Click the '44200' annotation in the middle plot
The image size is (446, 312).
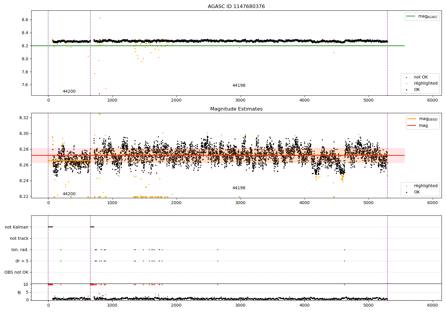(x=69, y=194)
